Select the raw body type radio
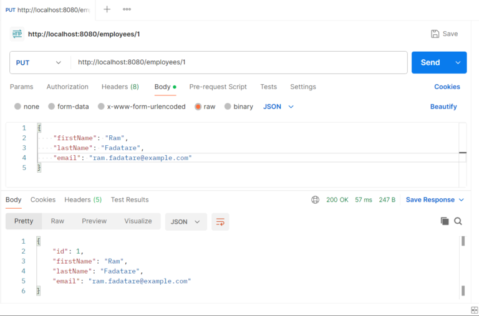Image resolution: width=479 pixels, height=316 pixels. [198, 107]
